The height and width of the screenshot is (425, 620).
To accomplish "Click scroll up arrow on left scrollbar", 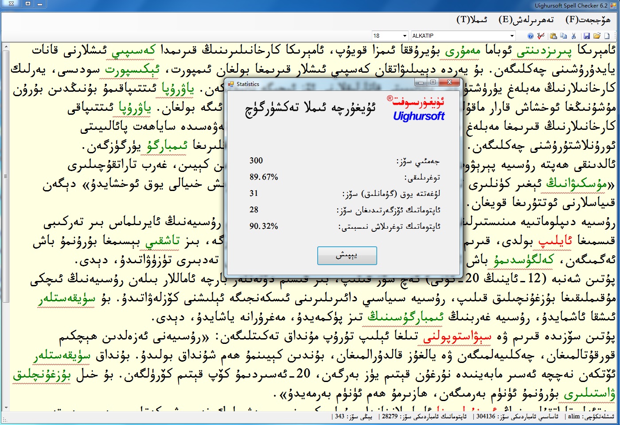I will (6, 47).
